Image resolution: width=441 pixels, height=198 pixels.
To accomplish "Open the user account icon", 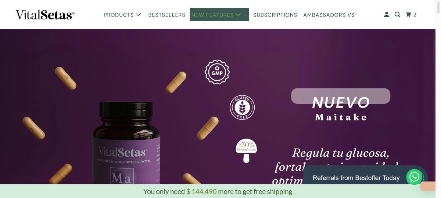I will pyautogui.click(x=386, y=15).
